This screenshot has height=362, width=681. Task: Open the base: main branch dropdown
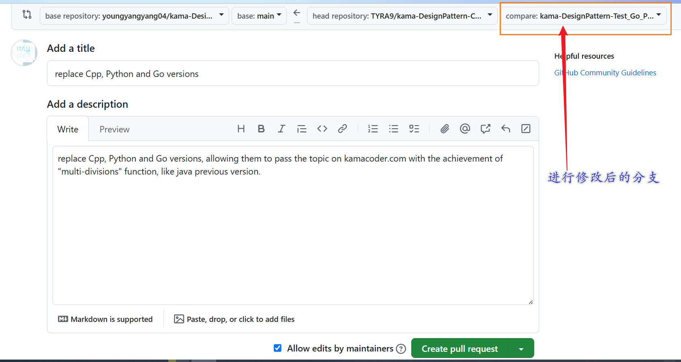pyautogui.click(x=259, y=16)
